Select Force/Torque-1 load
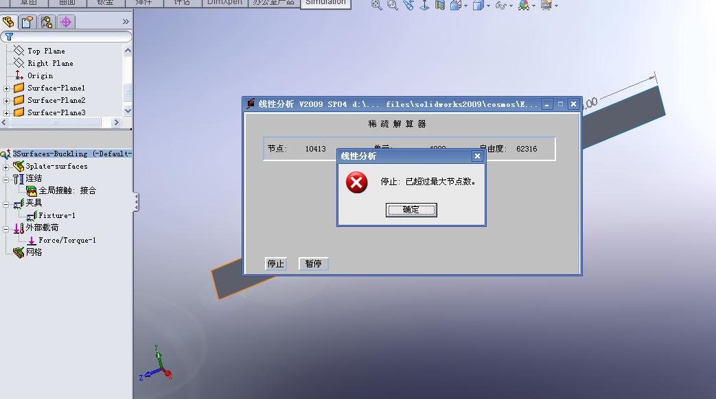716x399 pixels. [x=67, y=240]
